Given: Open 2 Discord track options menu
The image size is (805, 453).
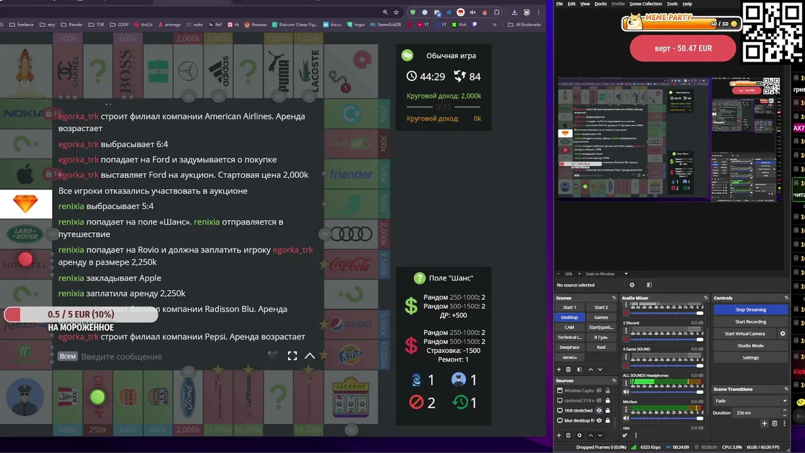Looking at the screenshot, I should pos(626,330).
